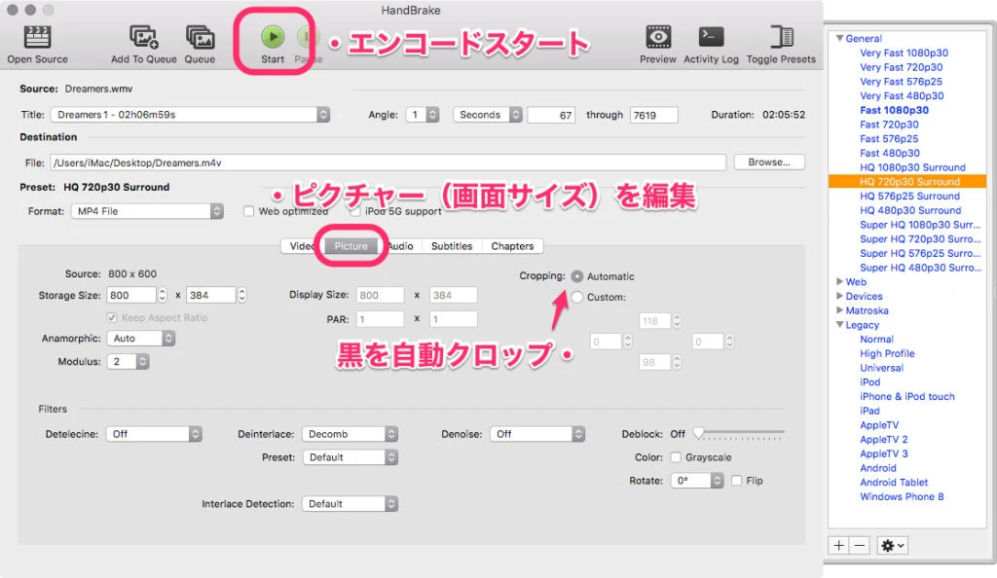Click the Storage Size width stepper arrows
This screenshot has height=578, width=997.
pyautogui.click(x=163, y=295)
